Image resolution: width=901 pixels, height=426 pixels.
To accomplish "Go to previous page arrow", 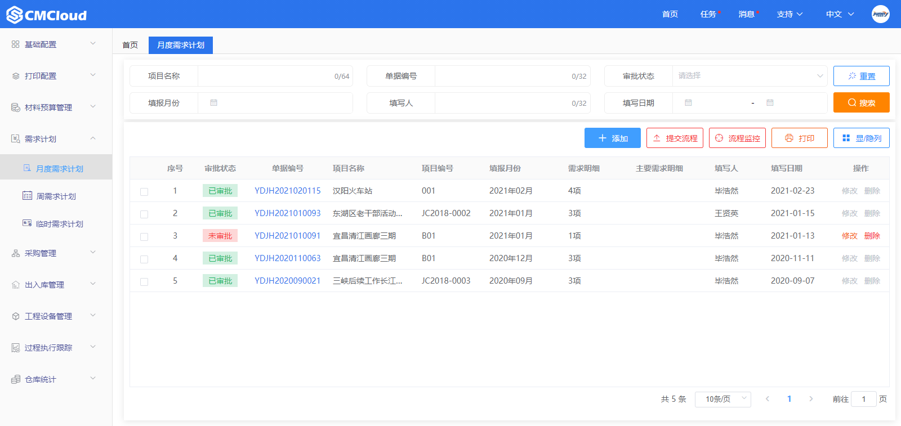I will tap(767, 399).
